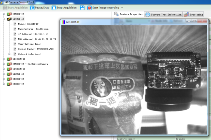Screen dimensions: 211x140
Task: Select the GE500M-IT - GigEVisionCamera tree entry
Action: [30, 64]
